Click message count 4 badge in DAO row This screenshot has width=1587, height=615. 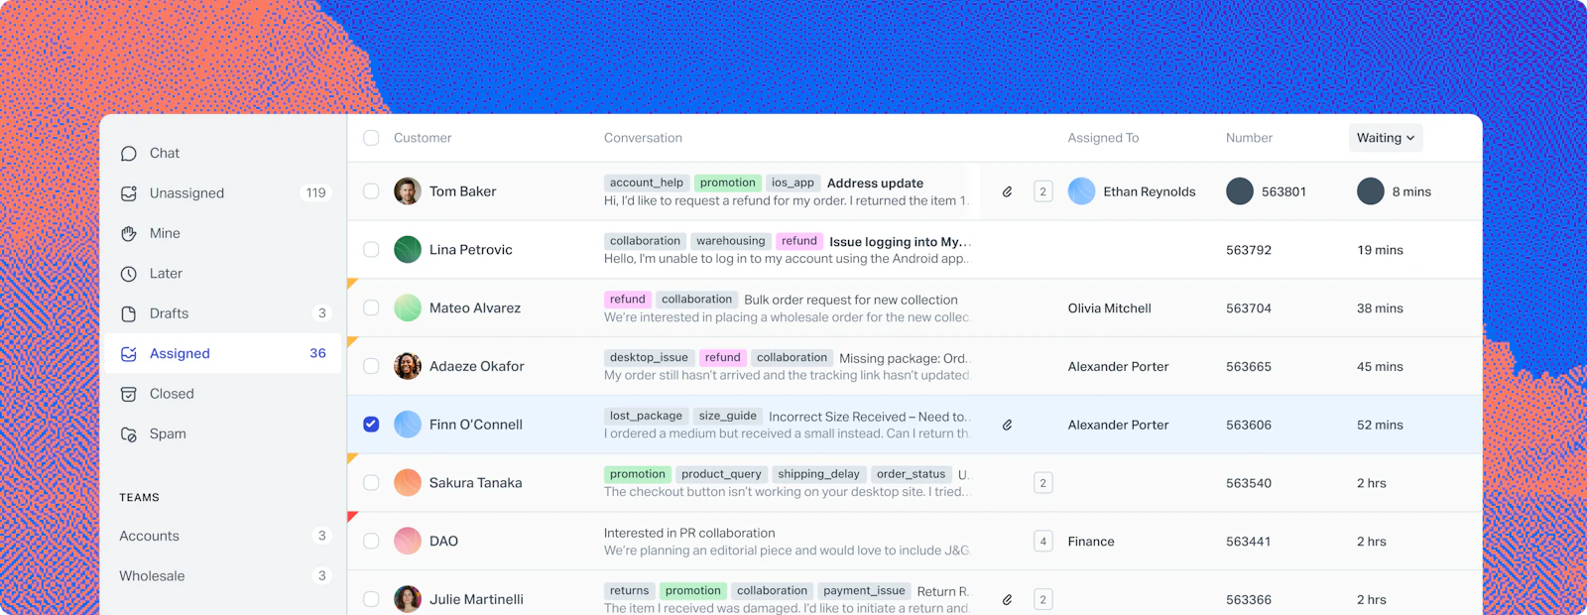pos(1042,542)
